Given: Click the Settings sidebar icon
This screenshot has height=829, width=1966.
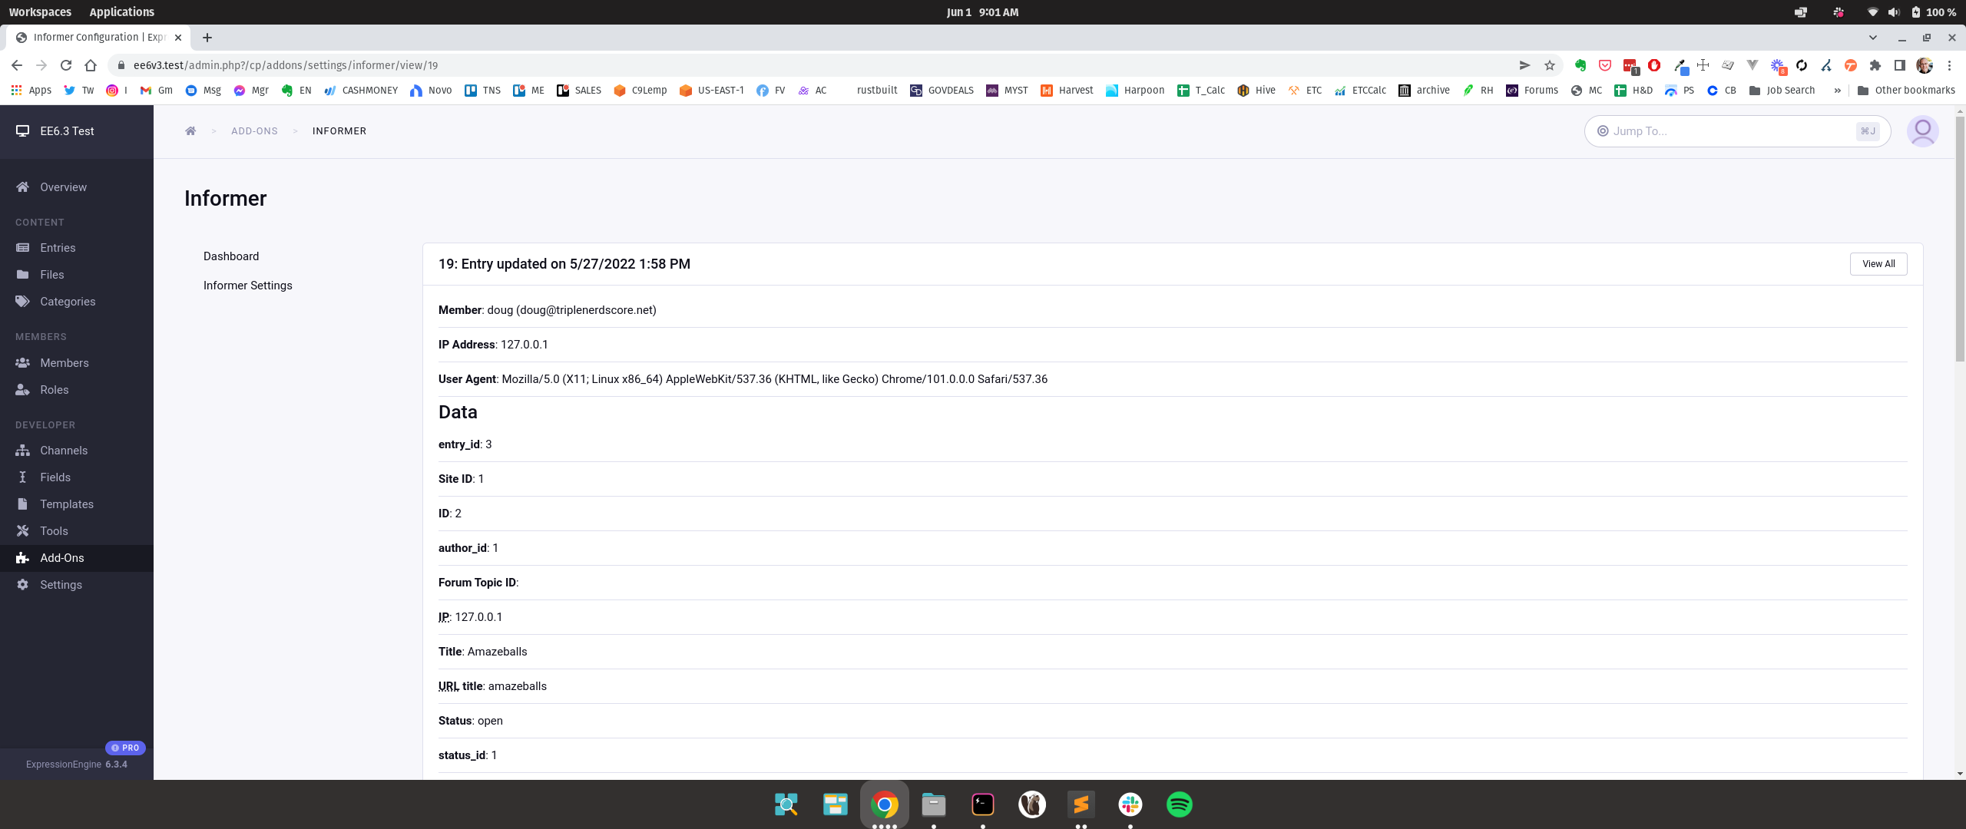Looking at the screenshot, I should (24, 585).
